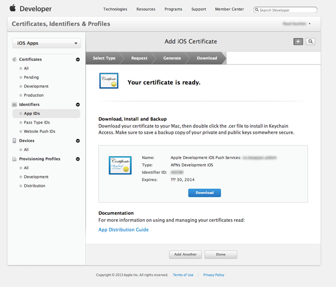Open the App Distribution Guide link
The width and height of the screenshot is (336, 287).
point(124,229)
